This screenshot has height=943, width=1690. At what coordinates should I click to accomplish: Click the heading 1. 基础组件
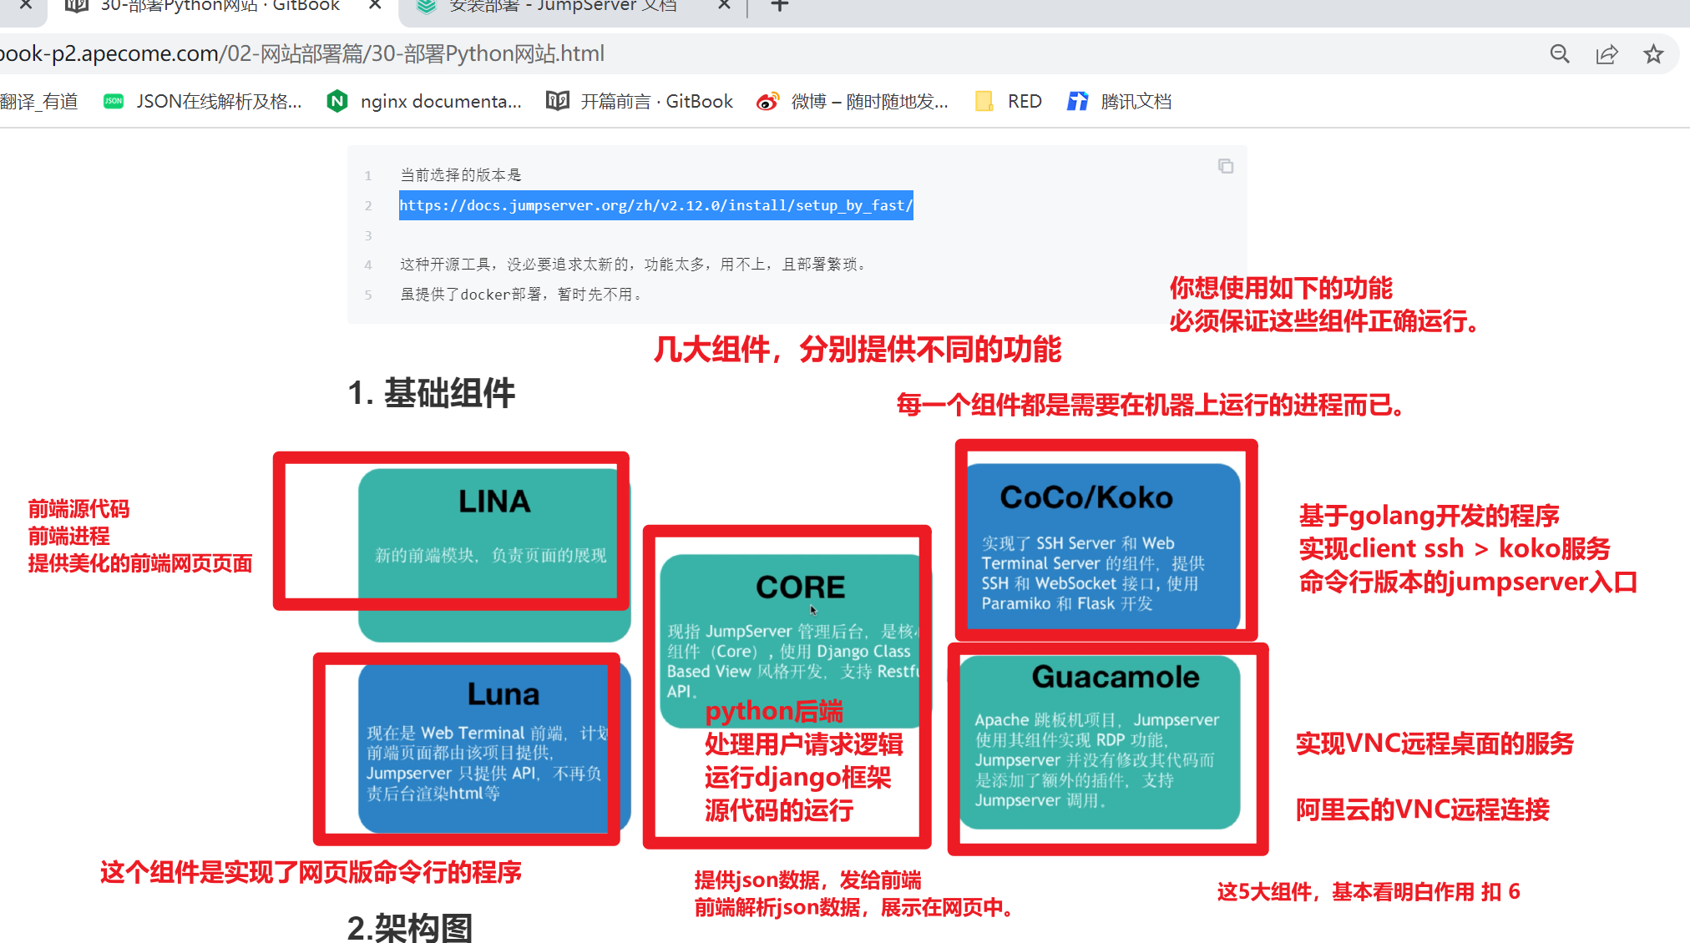pos(431,393)
